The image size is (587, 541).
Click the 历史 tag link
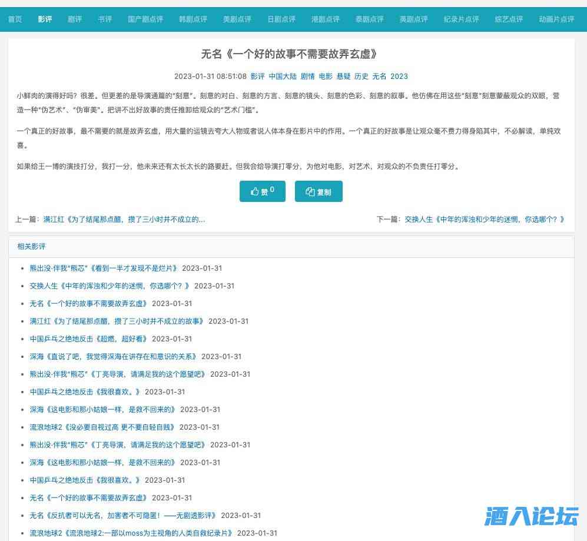362,77
